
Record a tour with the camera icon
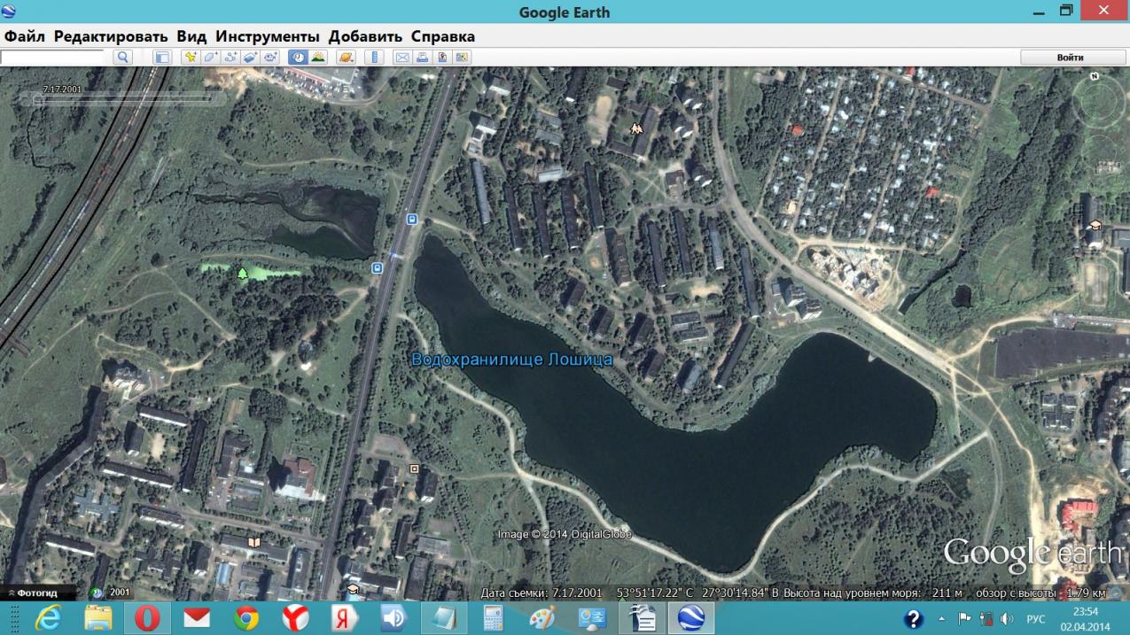pos(270,58)
